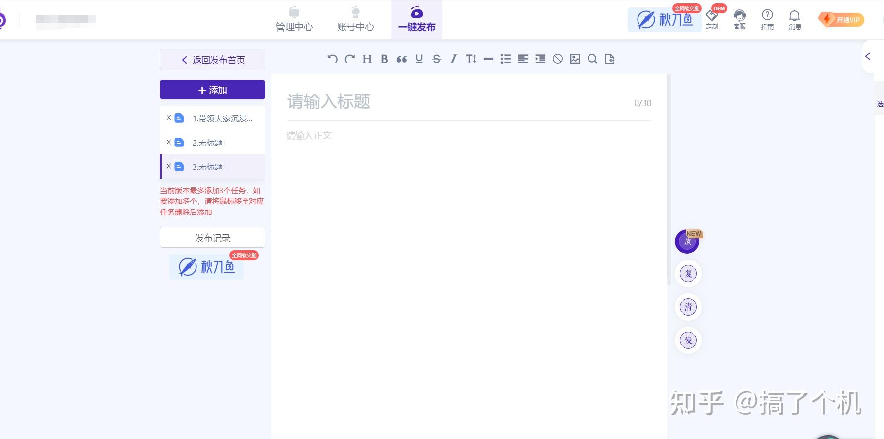Click the 开通VIP button

coord(841,20)
